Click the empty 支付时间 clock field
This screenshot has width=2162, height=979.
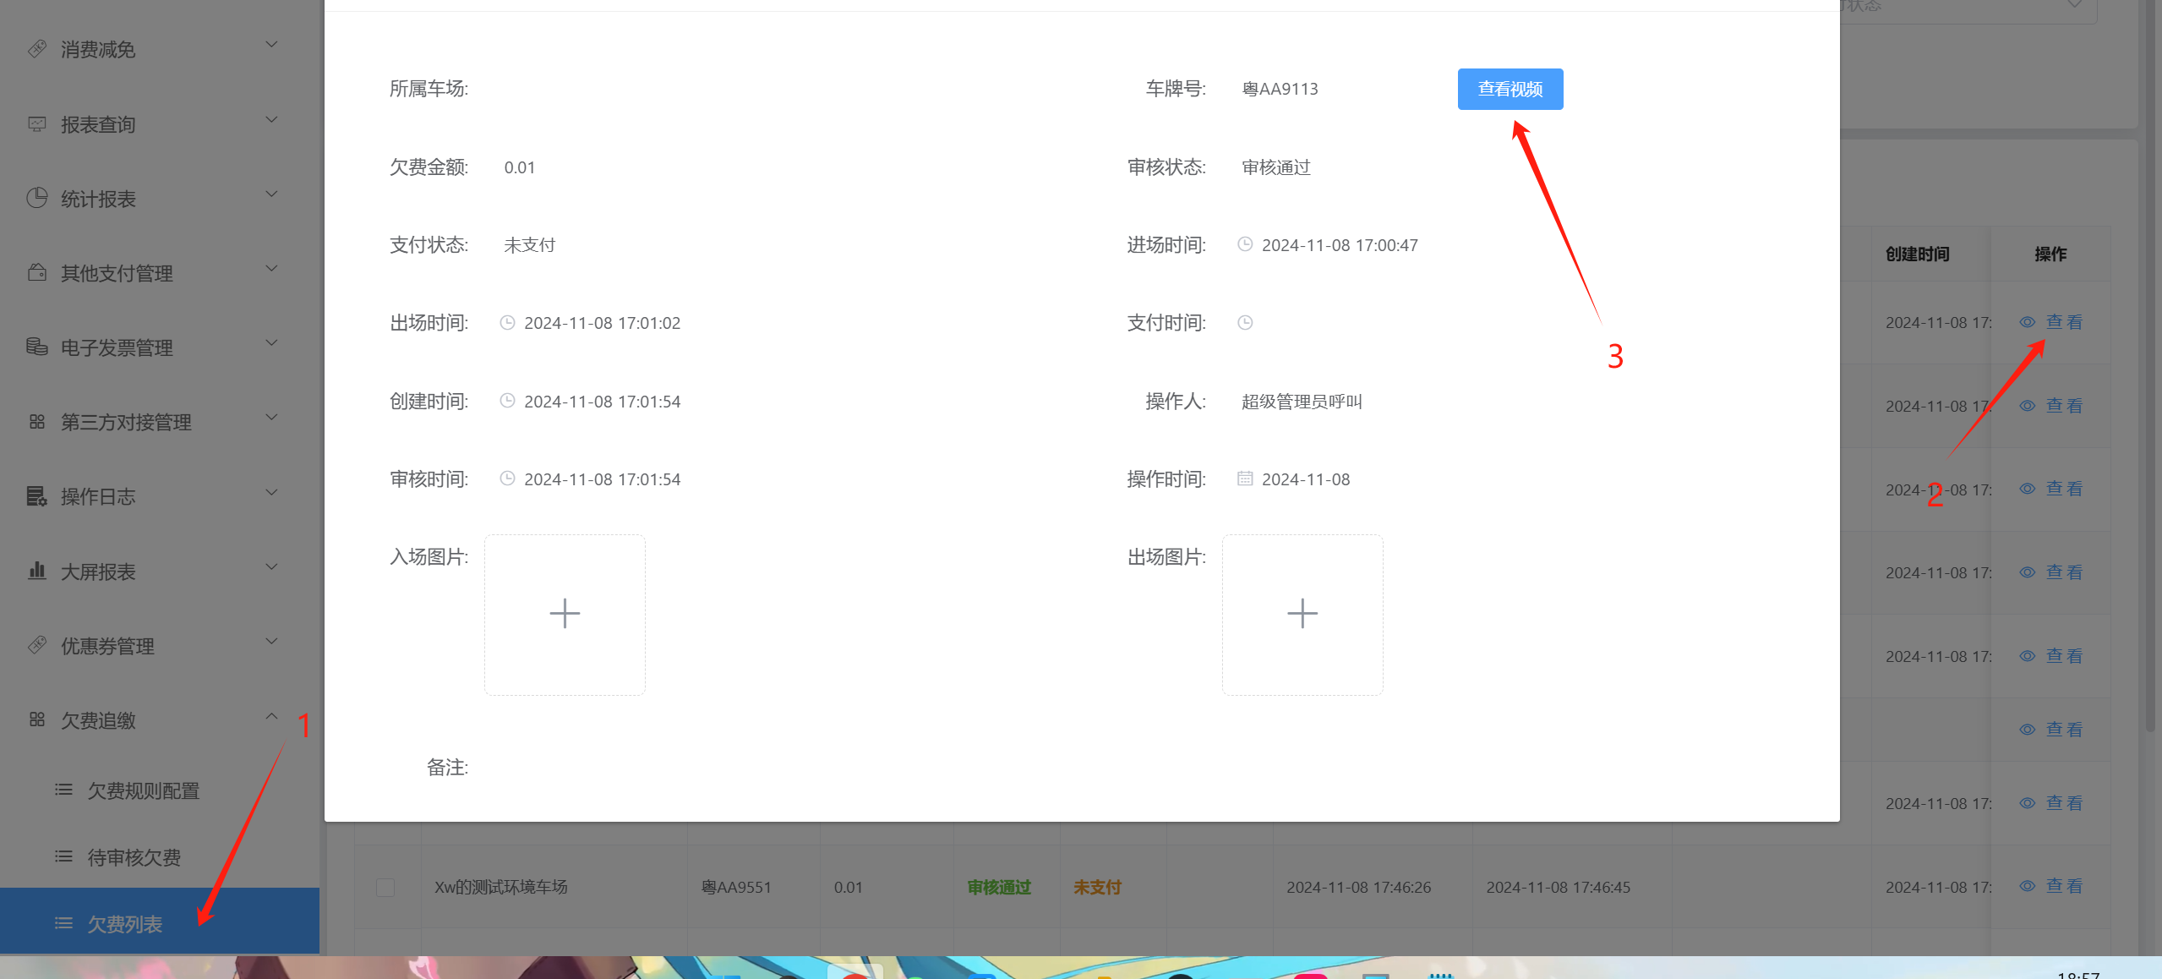pyautogui.click(x=1245, y=322)
